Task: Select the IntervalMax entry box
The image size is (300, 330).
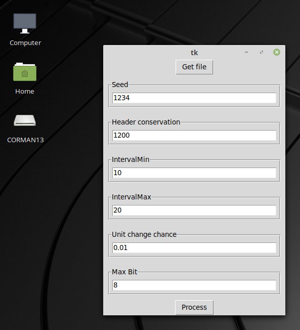Action: [194, 210]
